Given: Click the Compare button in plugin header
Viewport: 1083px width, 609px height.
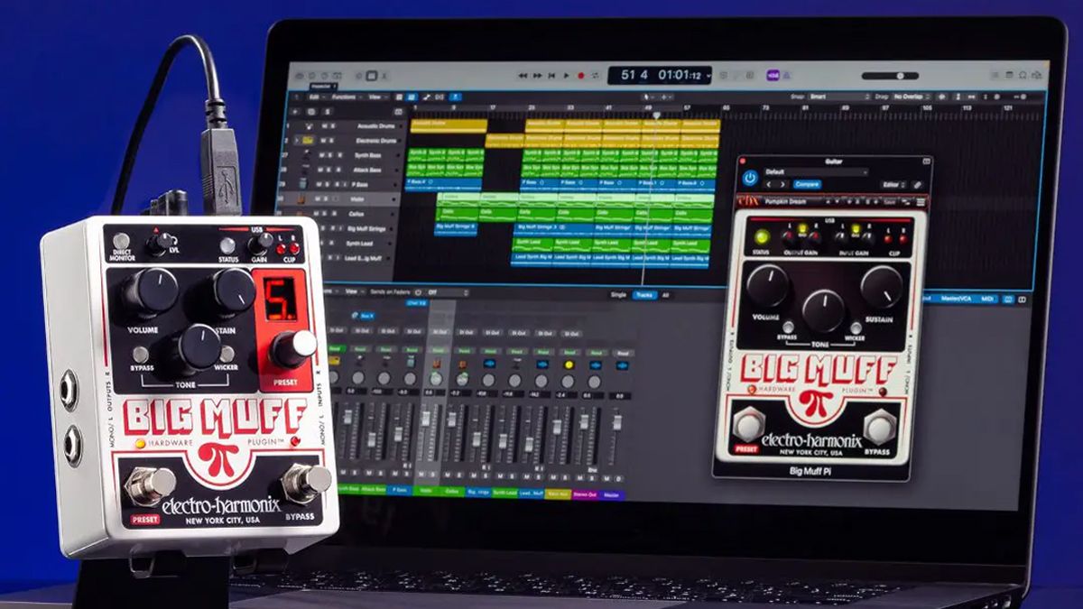Looking at the screenshot, I should click(808, 184).
